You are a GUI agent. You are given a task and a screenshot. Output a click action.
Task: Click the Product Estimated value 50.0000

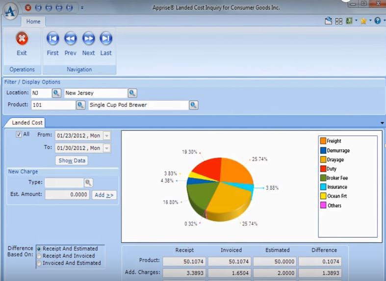(275, 261)
